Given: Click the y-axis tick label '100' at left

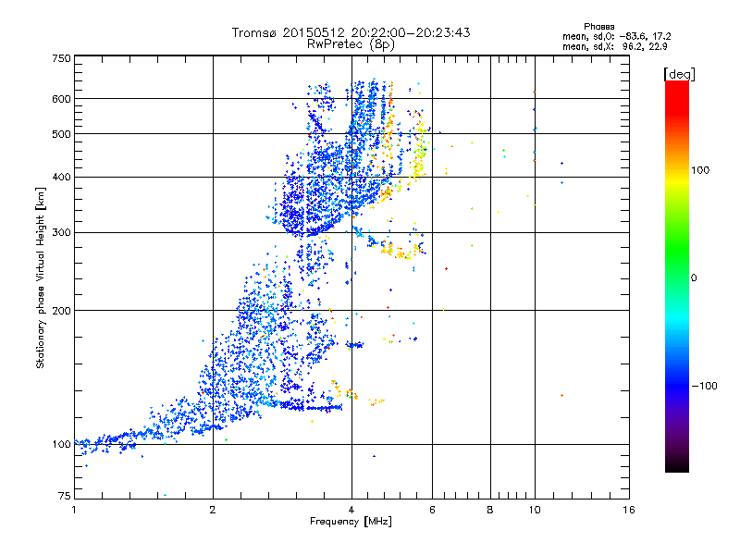Looking at the screenshot, I should tap(61, 444).
